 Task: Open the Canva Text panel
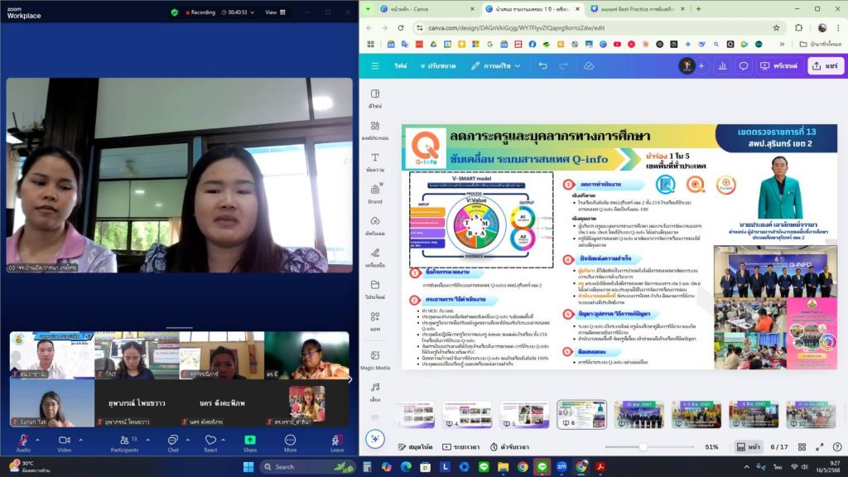click(375, 162)
